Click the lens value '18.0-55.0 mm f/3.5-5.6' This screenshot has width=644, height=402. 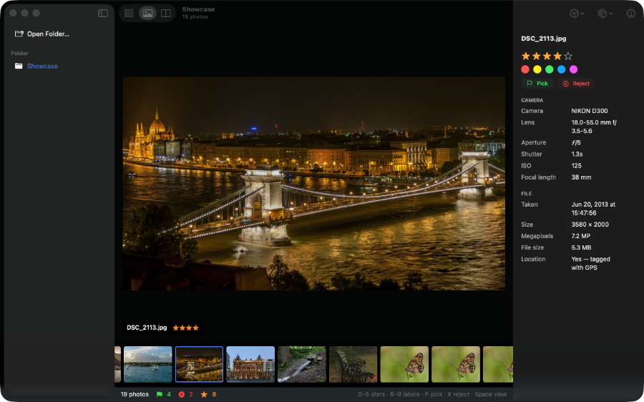coord(594,127)
